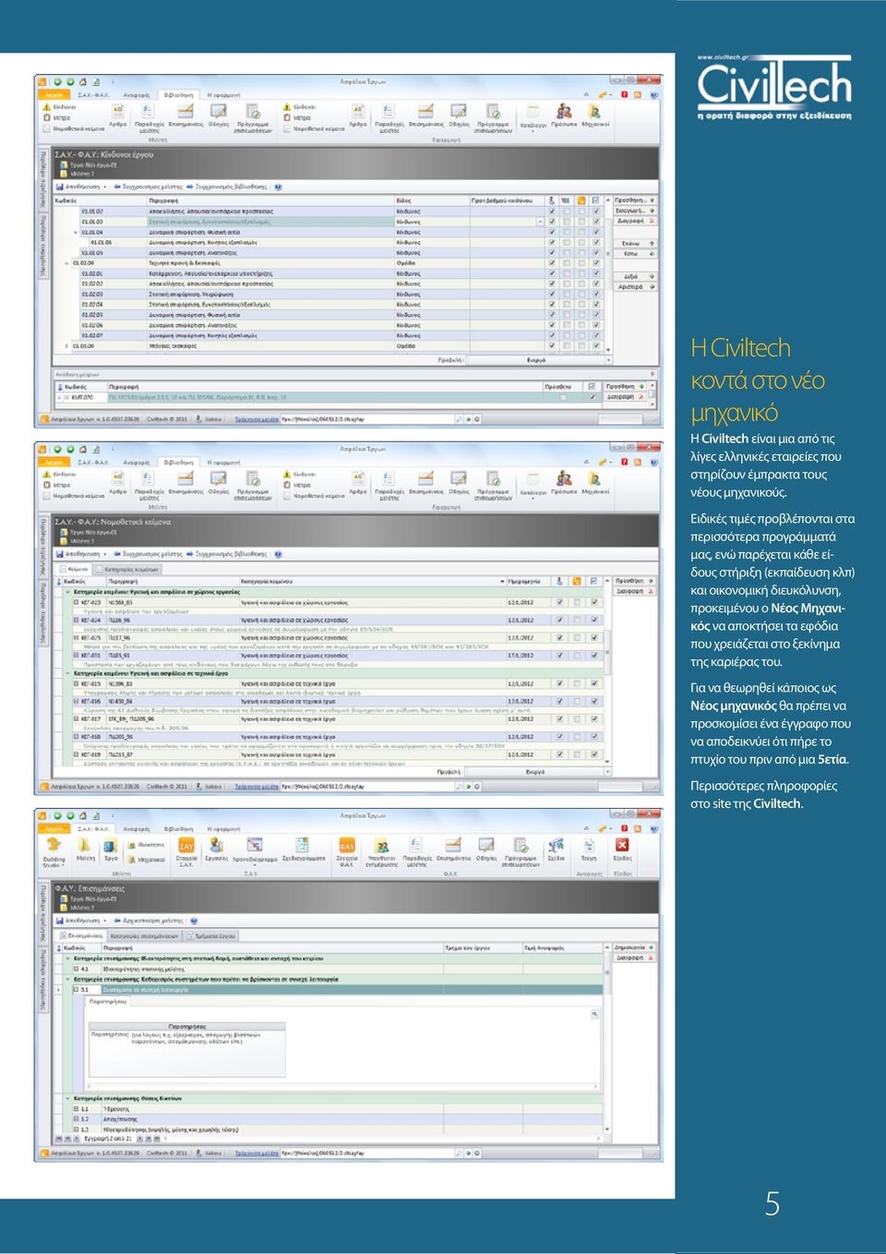Image resolution: width=886 pixels, height=1254 pixels.
Task: Collapse group 'Υγιεινή και ασφάλεια σε τεχνικά έργα'
Action: [67, 673]
